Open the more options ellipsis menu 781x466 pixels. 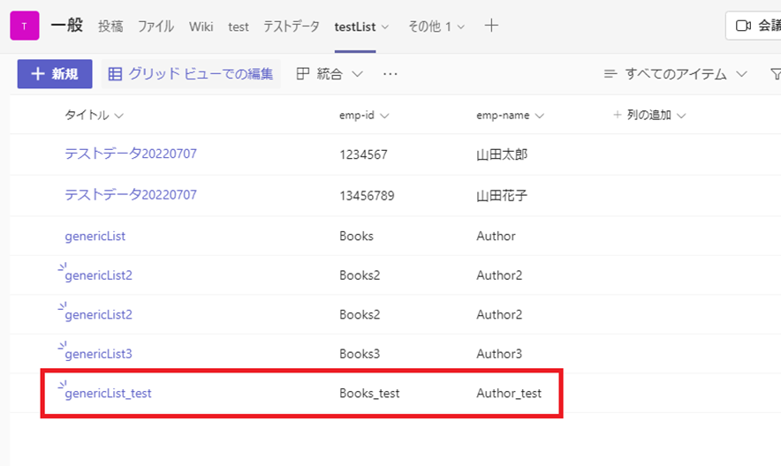point(390,74)
